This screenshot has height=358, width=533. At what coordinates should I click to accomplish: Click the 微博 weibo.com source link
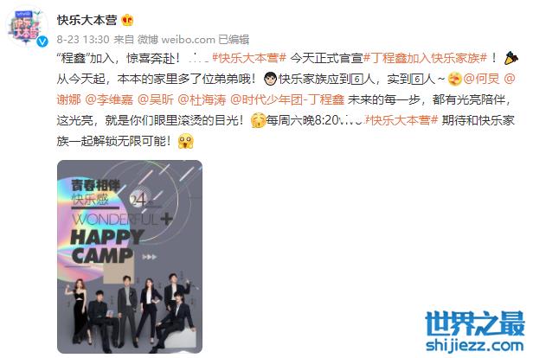(x=177, y=40)
